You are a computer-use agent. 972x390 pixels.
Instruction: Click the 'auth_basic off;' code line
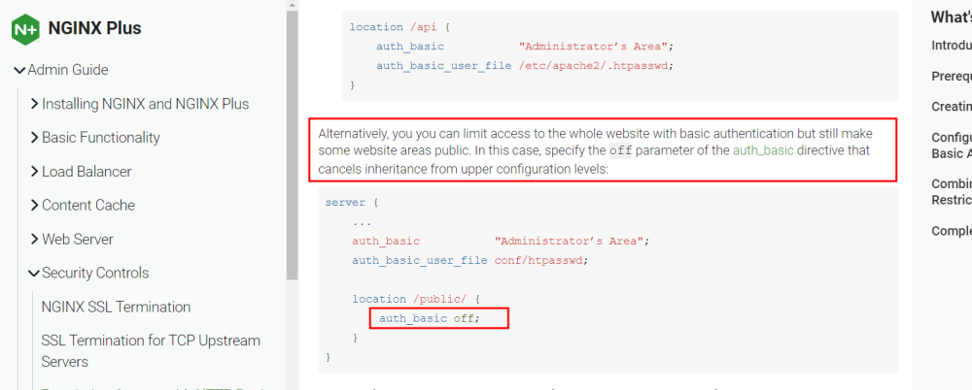[430, 319]
